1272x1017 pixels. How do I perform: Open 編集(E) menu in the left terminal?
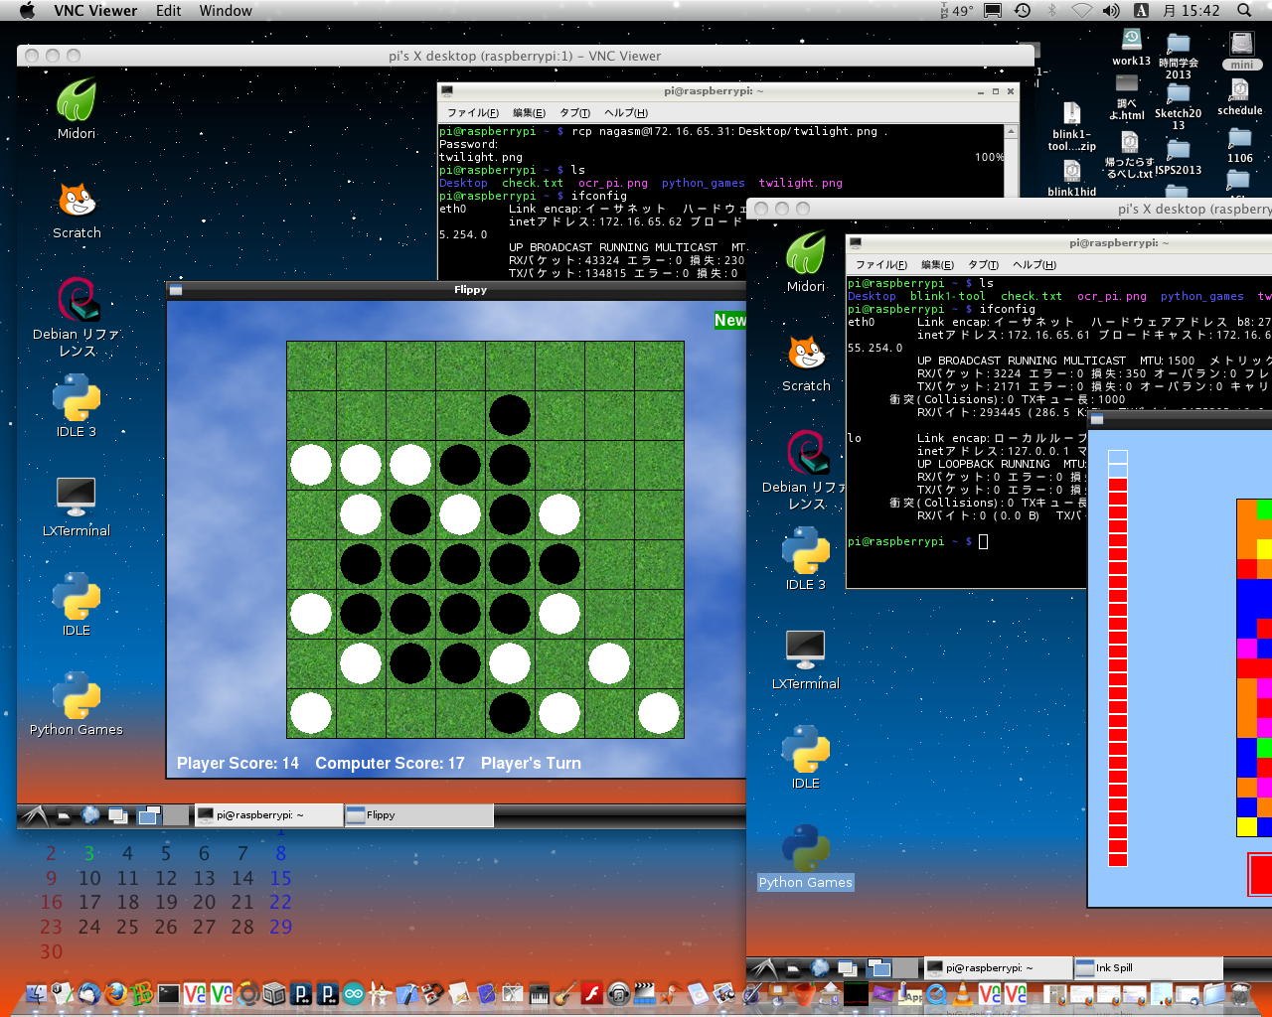(x=529, y=112)
